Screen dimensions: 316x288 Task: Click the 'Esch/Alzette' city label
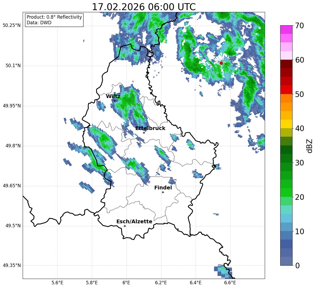pyautogui.click(x=135, y=221)
